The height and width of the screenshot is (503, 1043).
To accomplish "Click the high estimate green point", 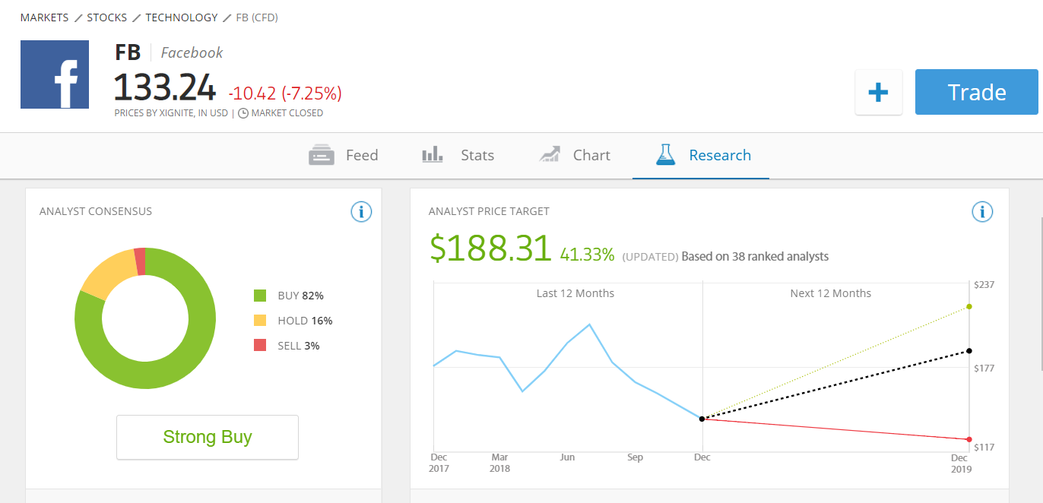I will pyautogui.click(x=969, y=307).
